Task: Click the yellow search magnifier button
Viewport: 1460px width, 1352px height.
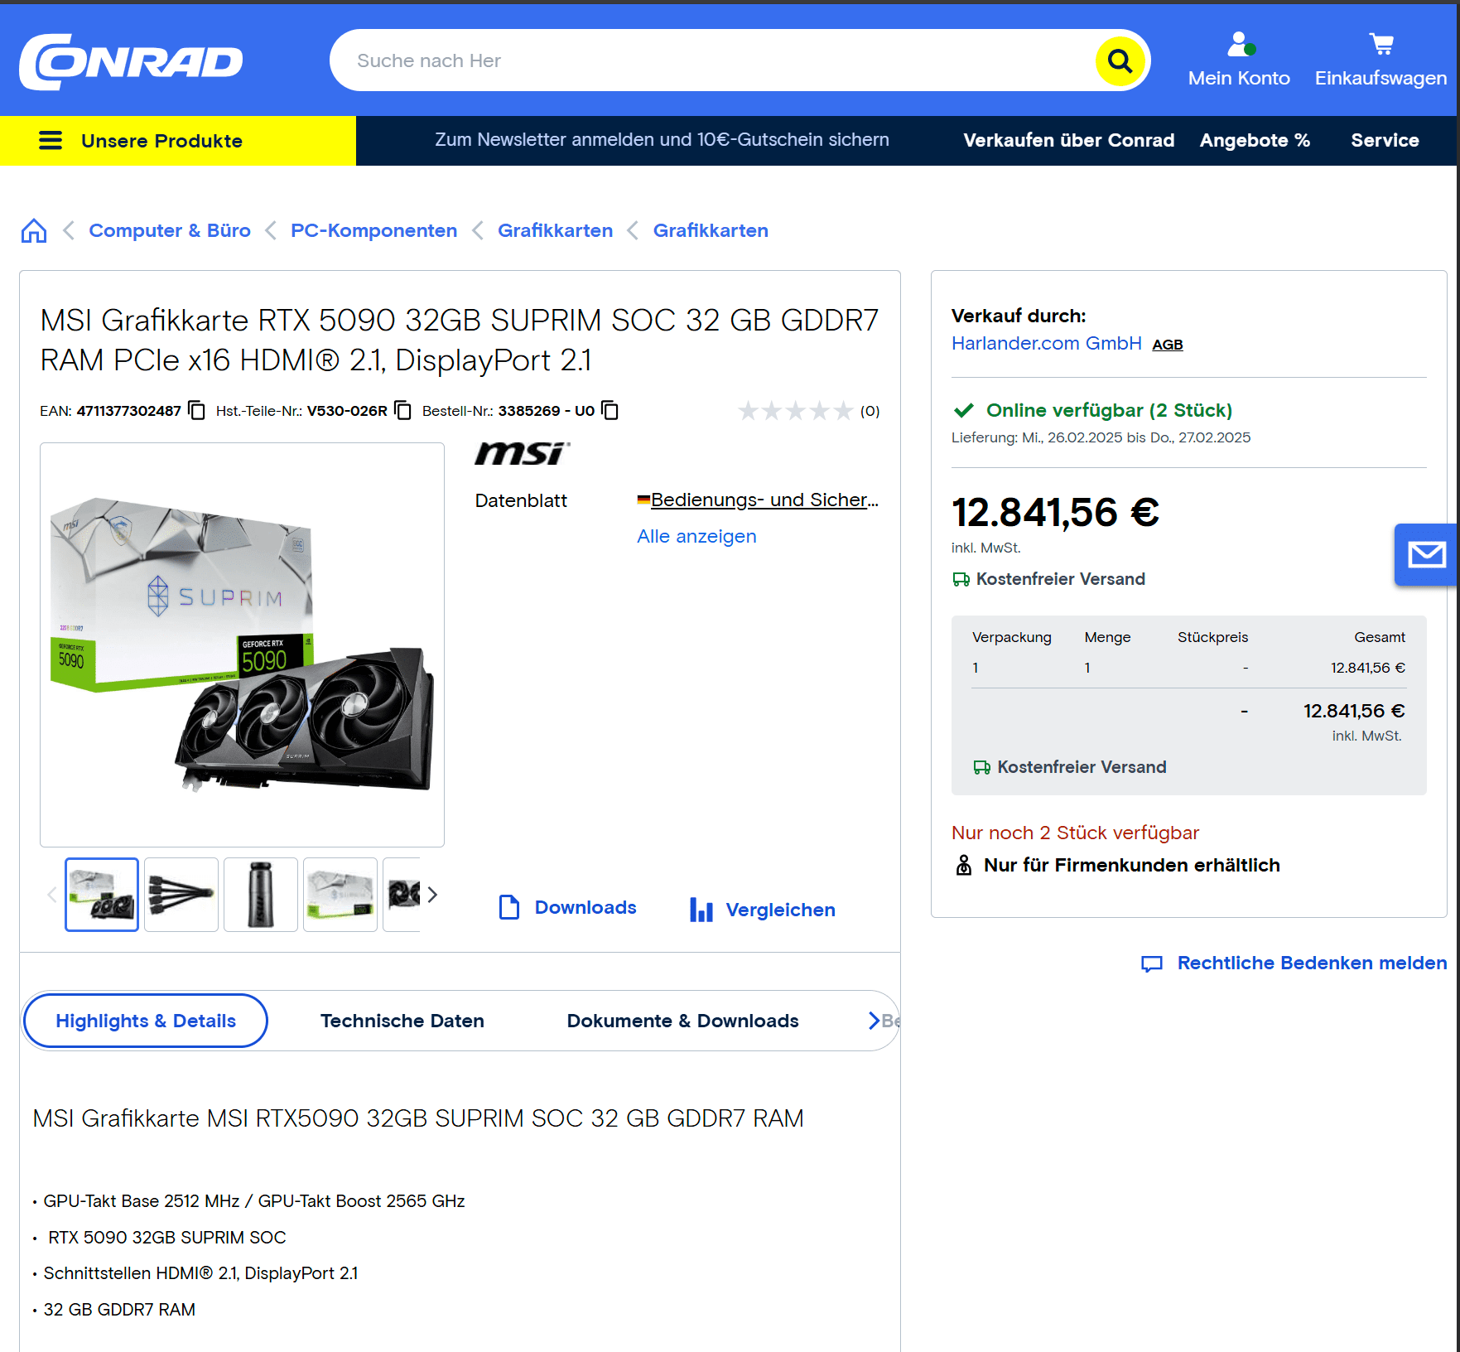Action: pyautogui.click(x=1120, y=60)
